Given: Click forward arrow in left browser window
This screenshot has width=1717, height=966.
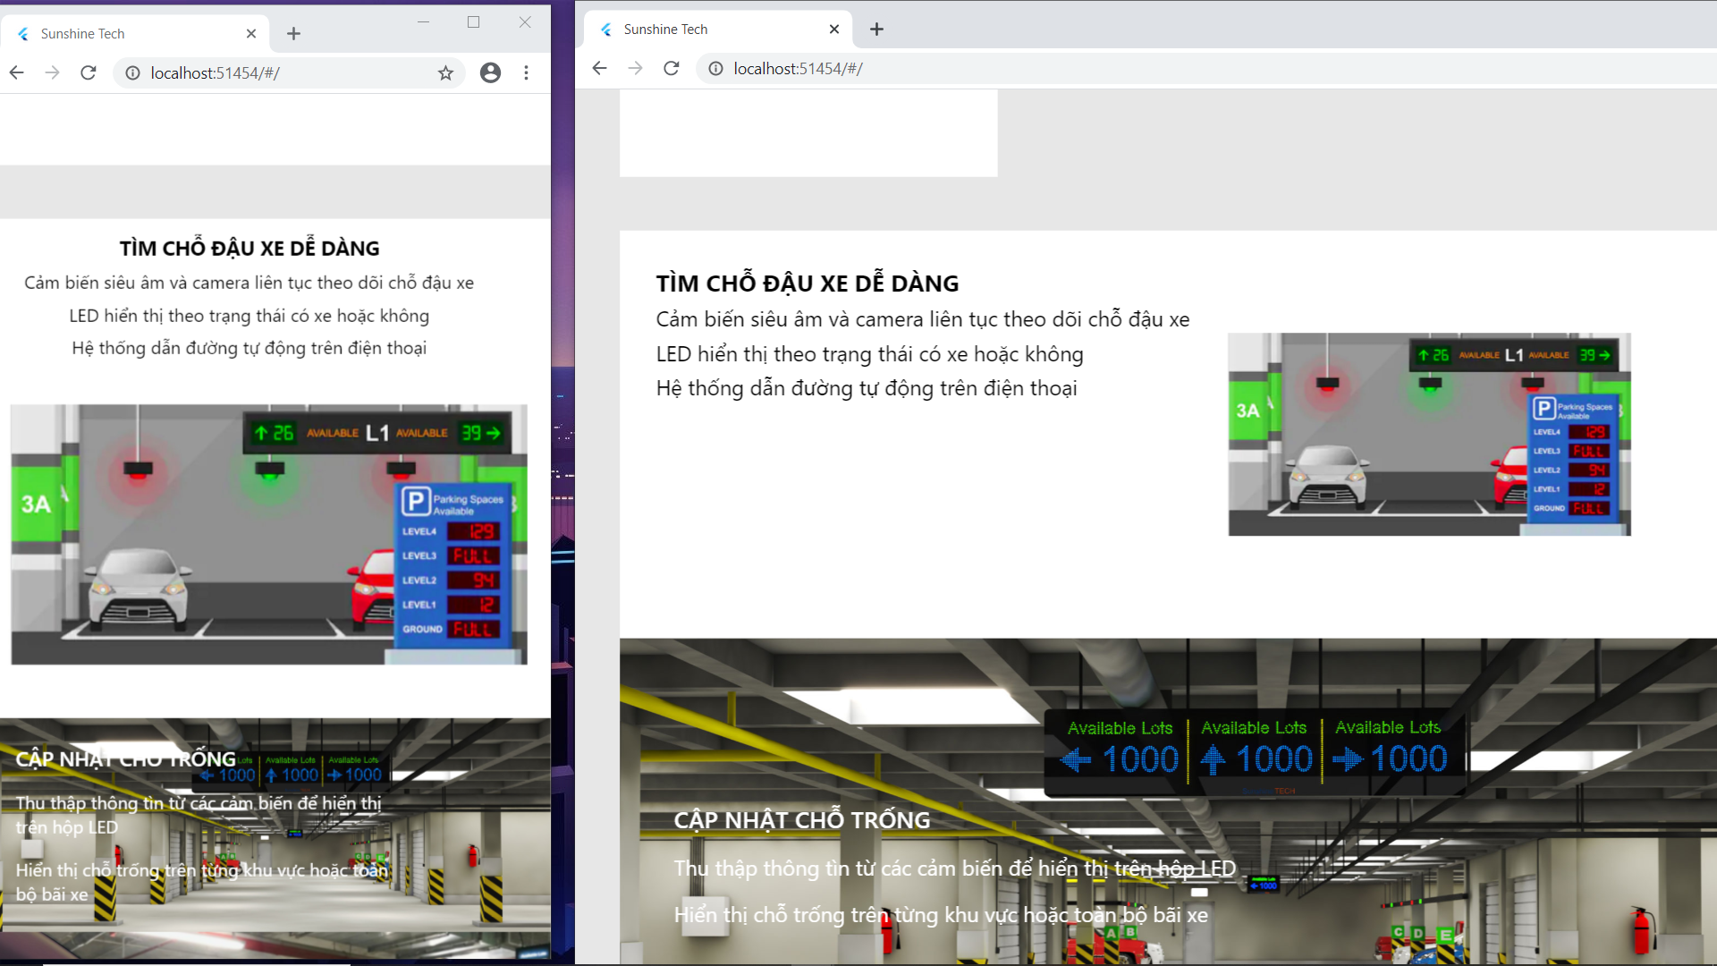Looking at the screenshot, I should [53, 72].
